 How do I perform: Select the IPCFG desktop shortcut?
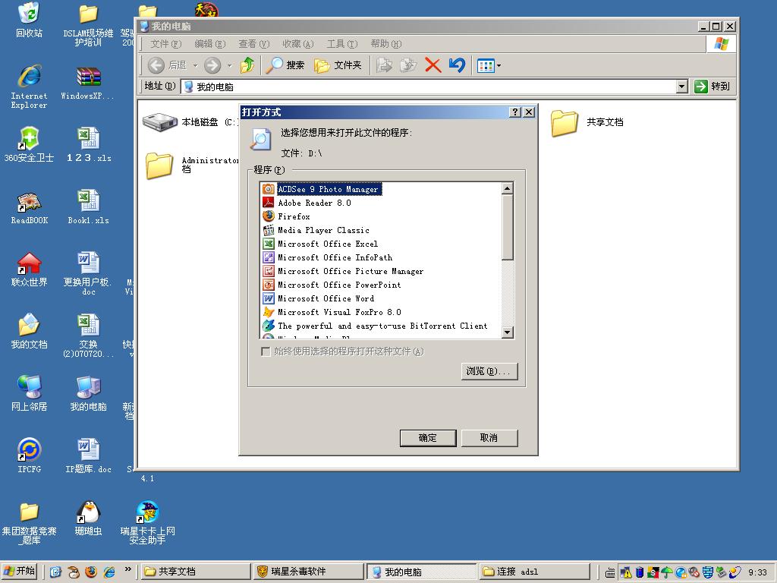point(30,455)
